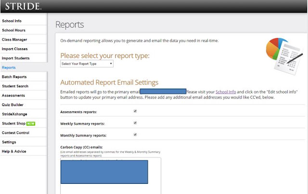
Task: Open StrideXchange menu item
Action: click(14, 114)
